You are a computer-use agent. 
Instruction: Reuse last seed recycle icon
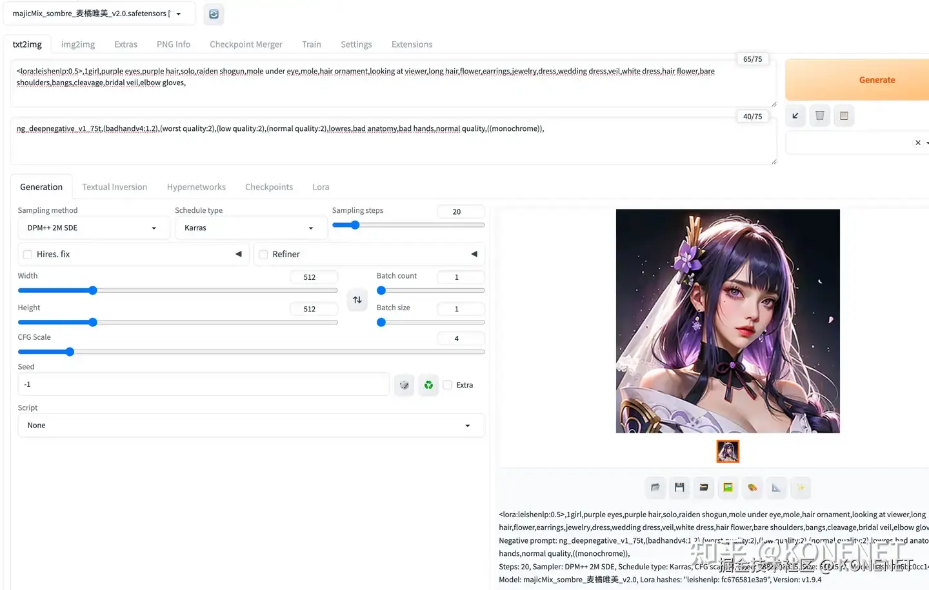428,385
